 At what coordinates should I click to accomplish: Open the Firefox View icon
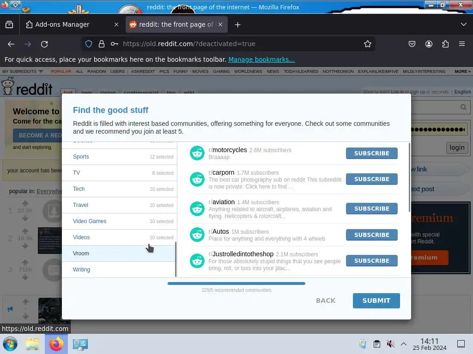(x=9, y=24)
